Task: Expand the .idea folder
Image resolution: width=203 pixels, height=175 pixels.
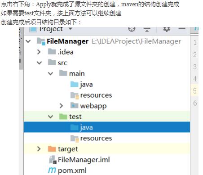Action: coord(39,52)
